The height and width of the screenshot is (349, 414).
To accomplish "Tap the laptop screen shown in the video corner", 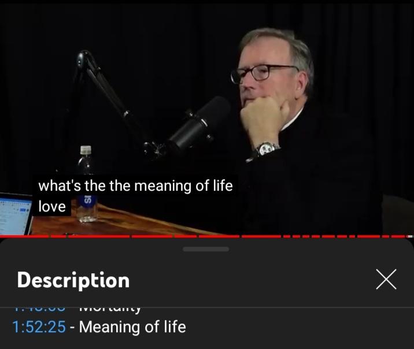I will coord(15,214).
